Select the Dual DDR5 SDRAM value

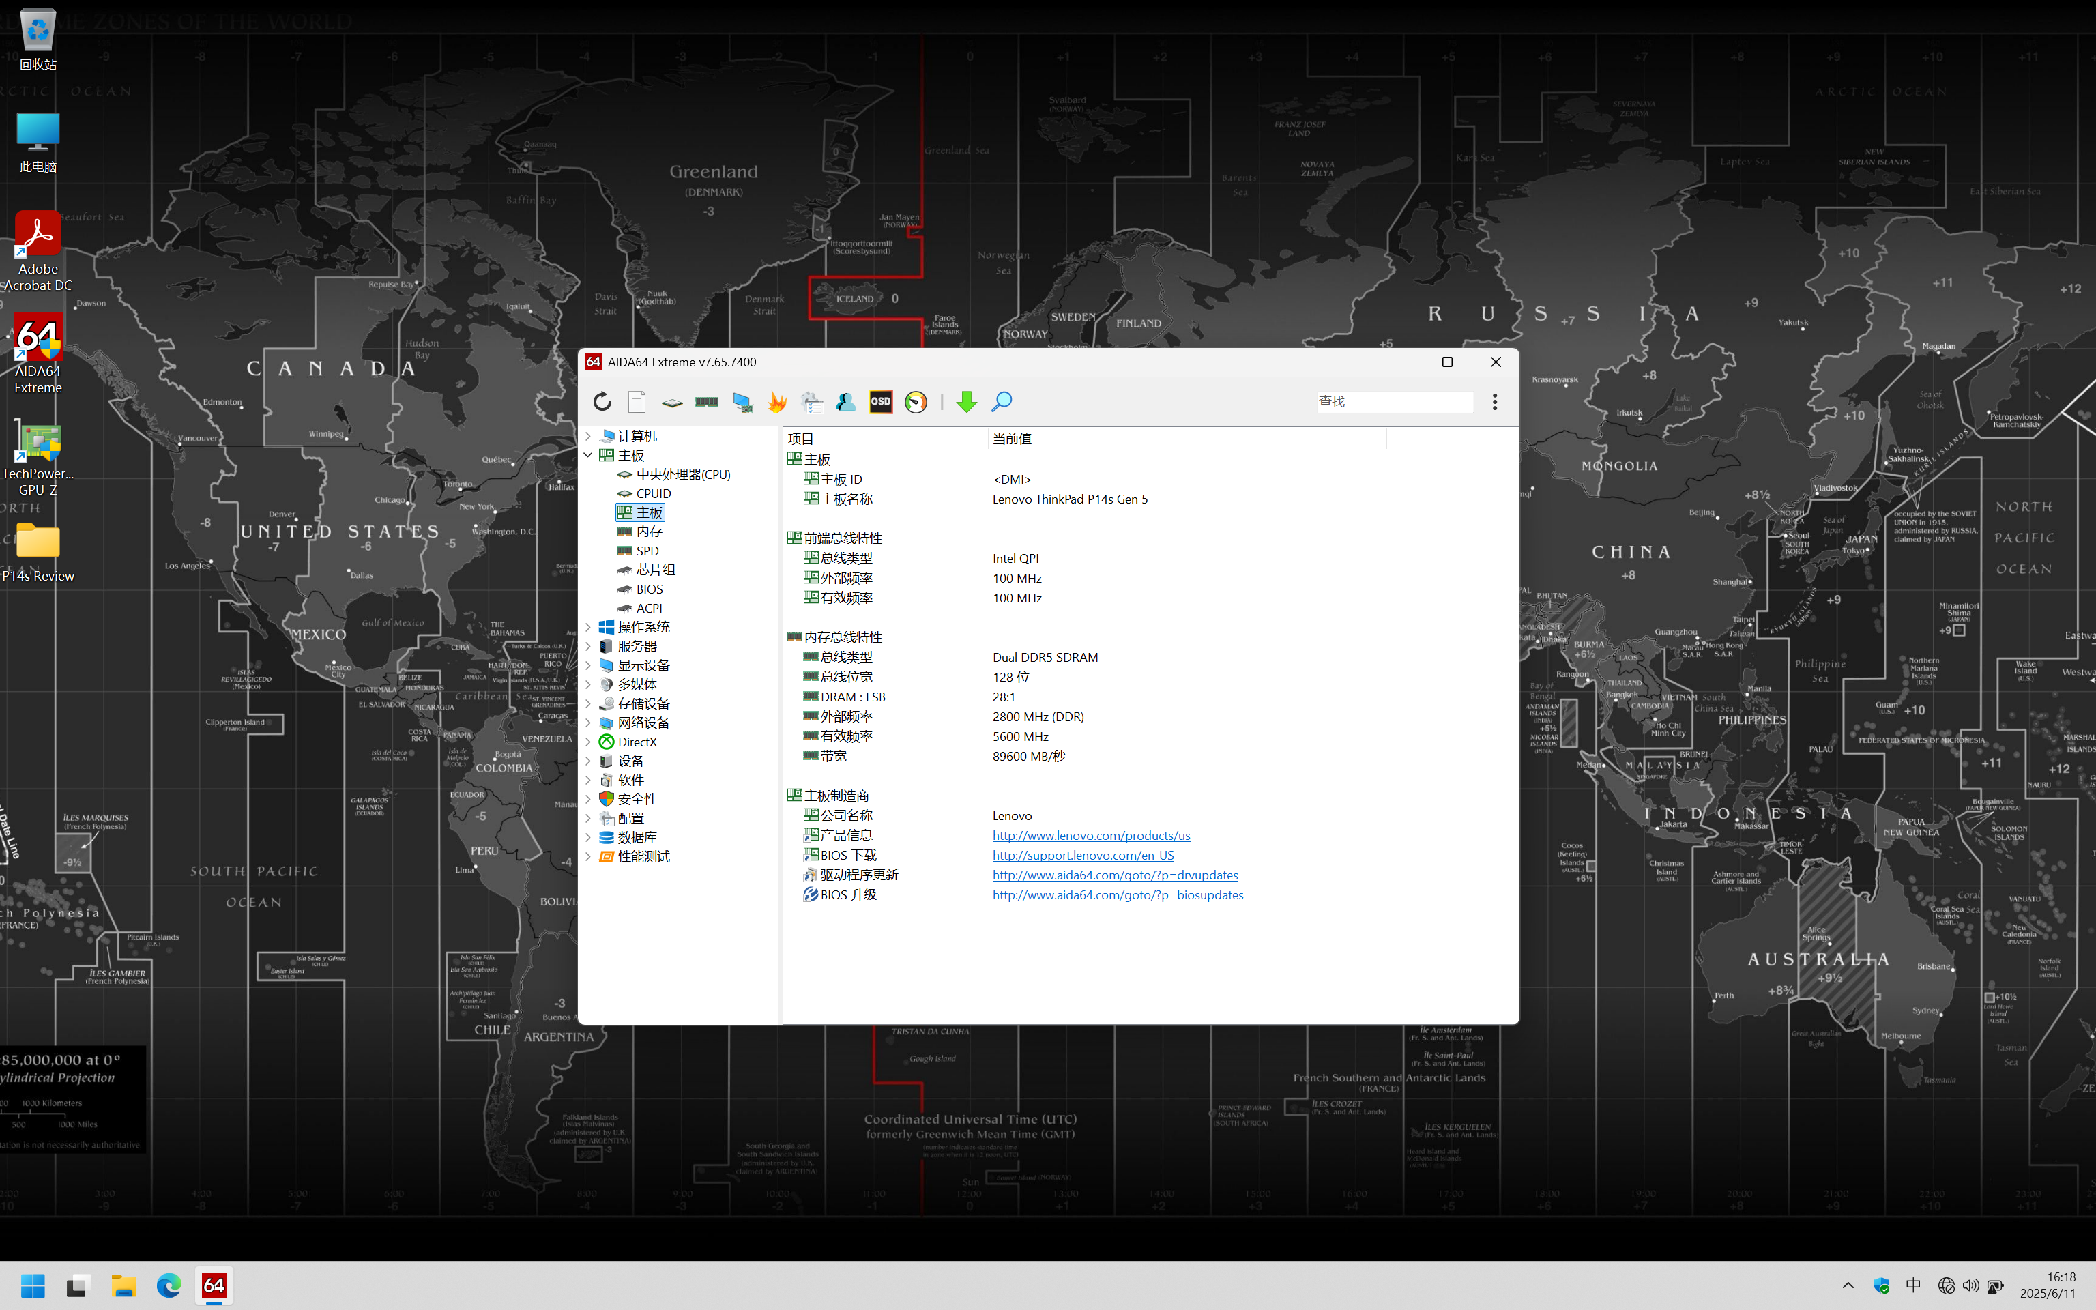click(1045, 658)
